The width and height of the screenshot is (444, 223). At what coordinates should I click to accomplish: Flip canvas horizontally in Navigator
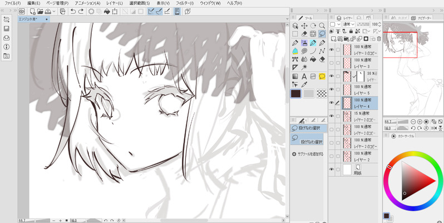pos(434,128)
